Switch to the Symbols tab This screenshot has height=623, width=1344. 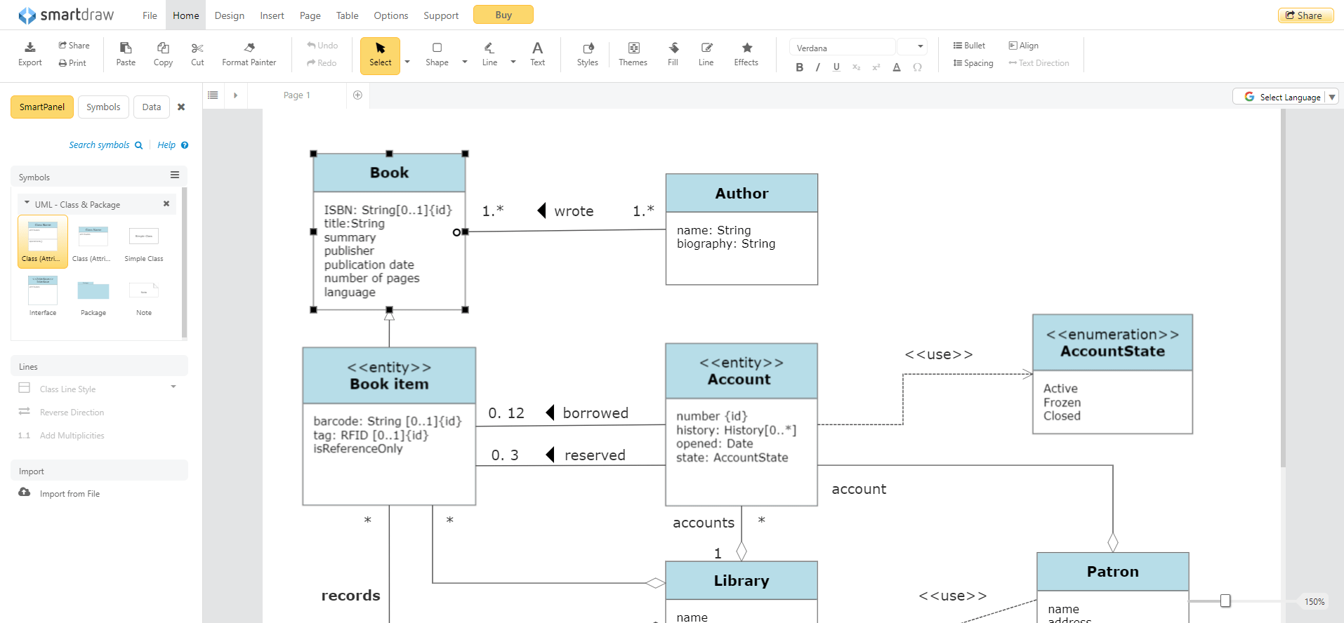(x=103, y=107)
